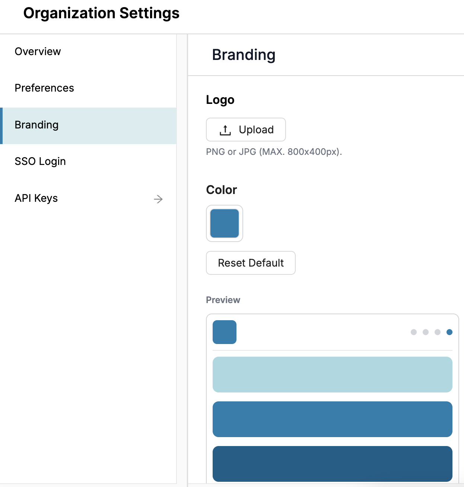The width and height of the screenshot is (464, 487).
Task: Open the brand color picker swatch
Action: pos(225,223)
